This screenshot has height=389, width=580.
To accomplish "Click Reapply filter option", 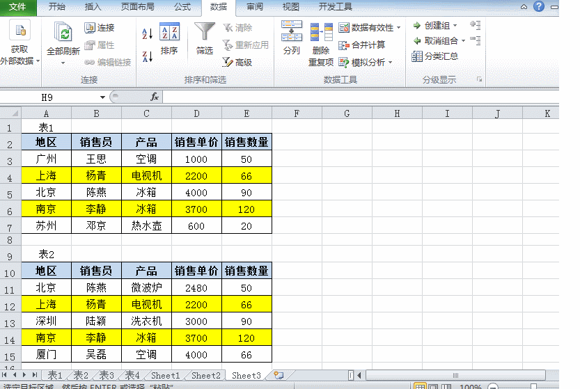I will pos(245,45).
